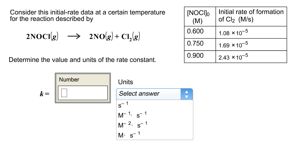The image size is (305, 157).
Task: Click the 1.08 × 10⁻⁵ rate cell
Action: coord(233,33)
